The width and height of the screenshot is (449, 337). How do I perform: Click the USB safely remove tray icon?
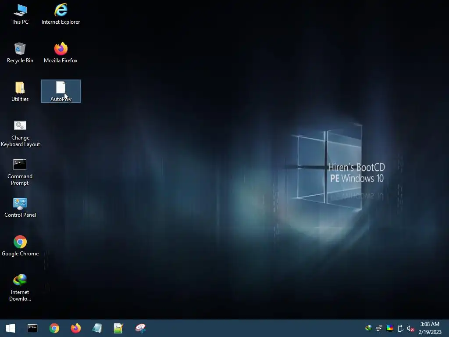[400, 328]
